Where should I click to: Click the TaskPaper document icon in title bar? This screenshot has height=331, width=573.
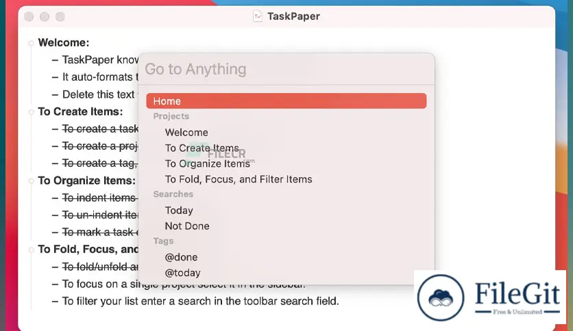pyautogui.click(x=258, y=16)
